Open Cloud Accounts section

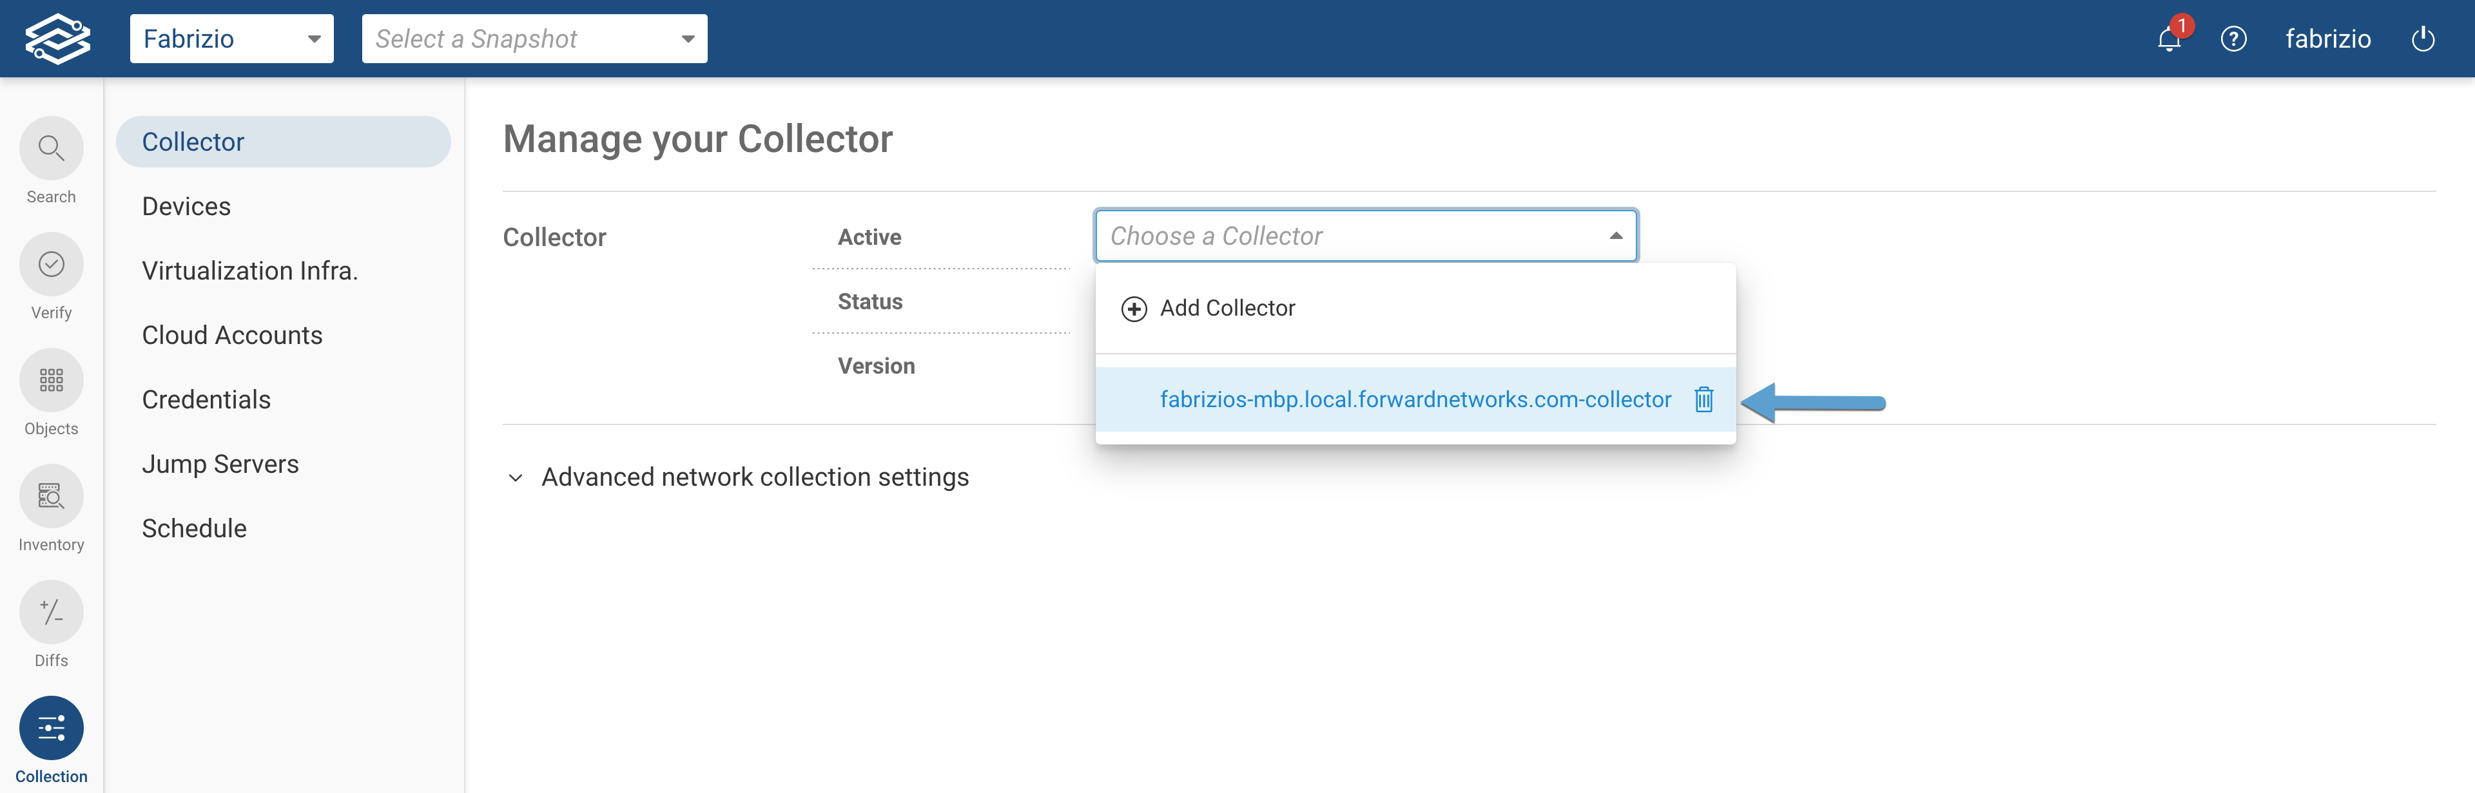(231, 335)
